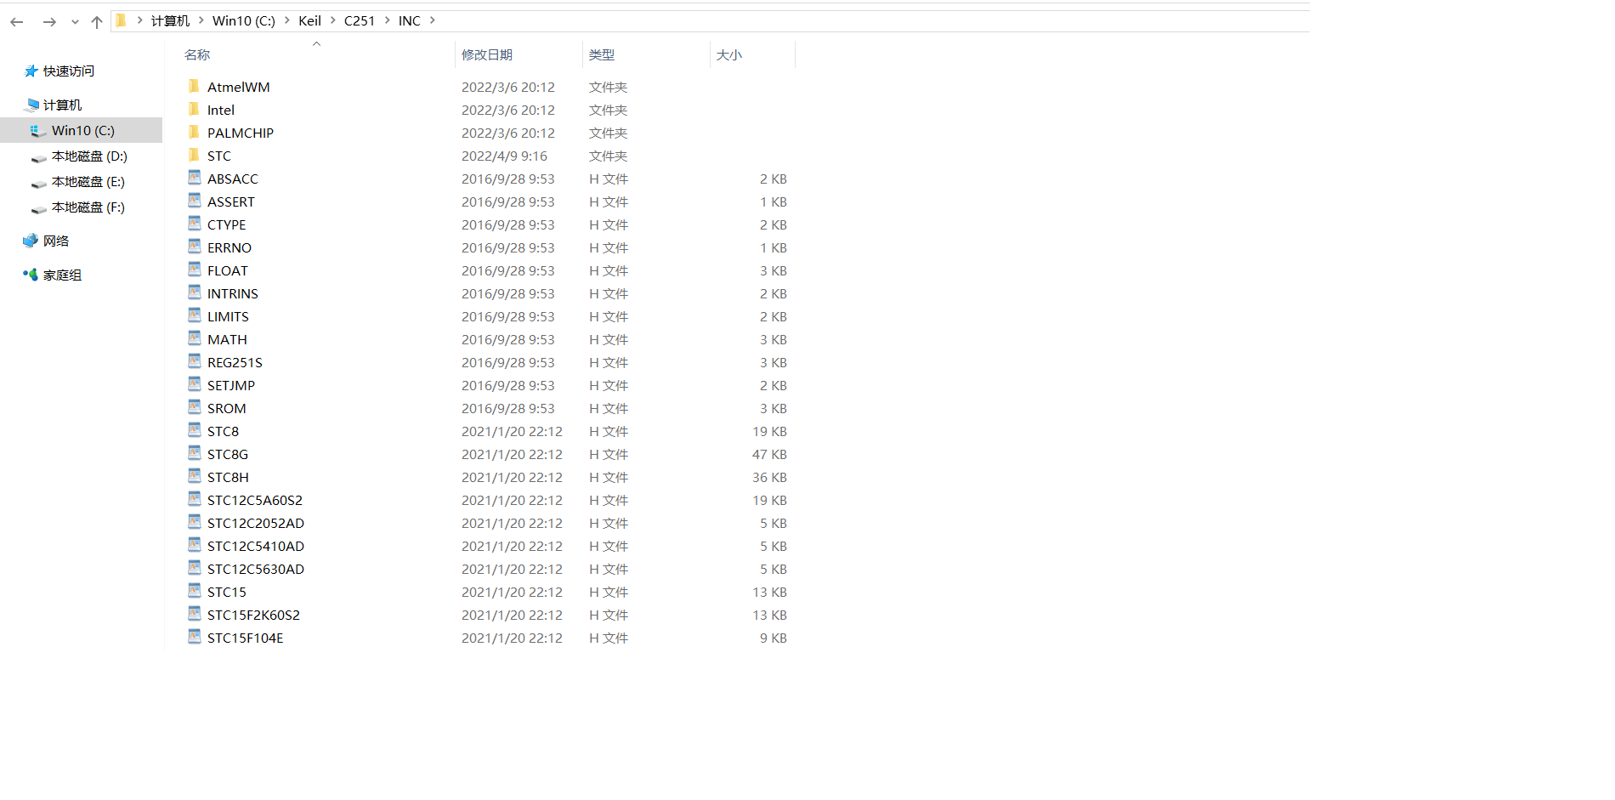Click the 47 KB size of STC8G

[x=769, y=455]
